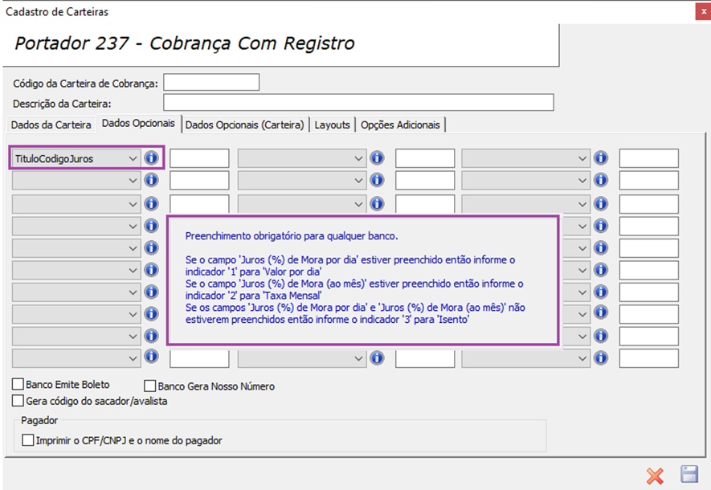The width and height of the screenshot is (711, 490).
Task: Click the floppy disk save icon
Action: [689, 475]
